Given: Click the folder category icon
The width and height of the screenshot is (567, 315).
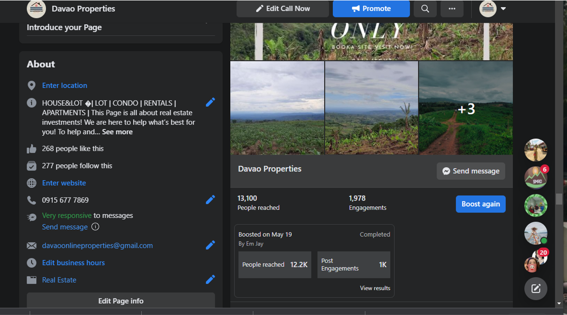Looking at the screenshot, I should [31, 280].
